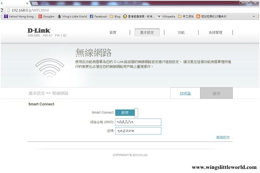
Task: Open the Facebook bookmark
Action: coord(99,17)
